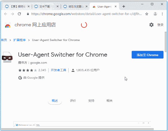This screenshot has width=168, height=131.
Task: Click the 提供方：google.com text
Action: tap(32, 63)
